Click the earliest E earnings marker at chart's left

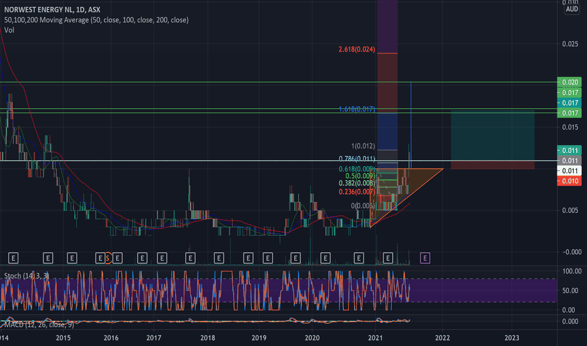tap(13, 258)
